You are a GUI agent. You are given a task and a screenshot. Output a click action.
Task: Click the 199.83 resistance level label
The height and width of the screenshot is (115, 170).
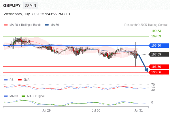tap(156, 31)
